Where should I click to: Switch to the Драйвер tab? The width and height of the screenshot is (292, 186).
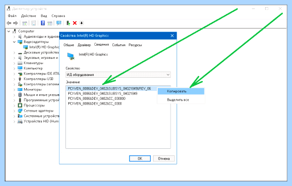84,45
